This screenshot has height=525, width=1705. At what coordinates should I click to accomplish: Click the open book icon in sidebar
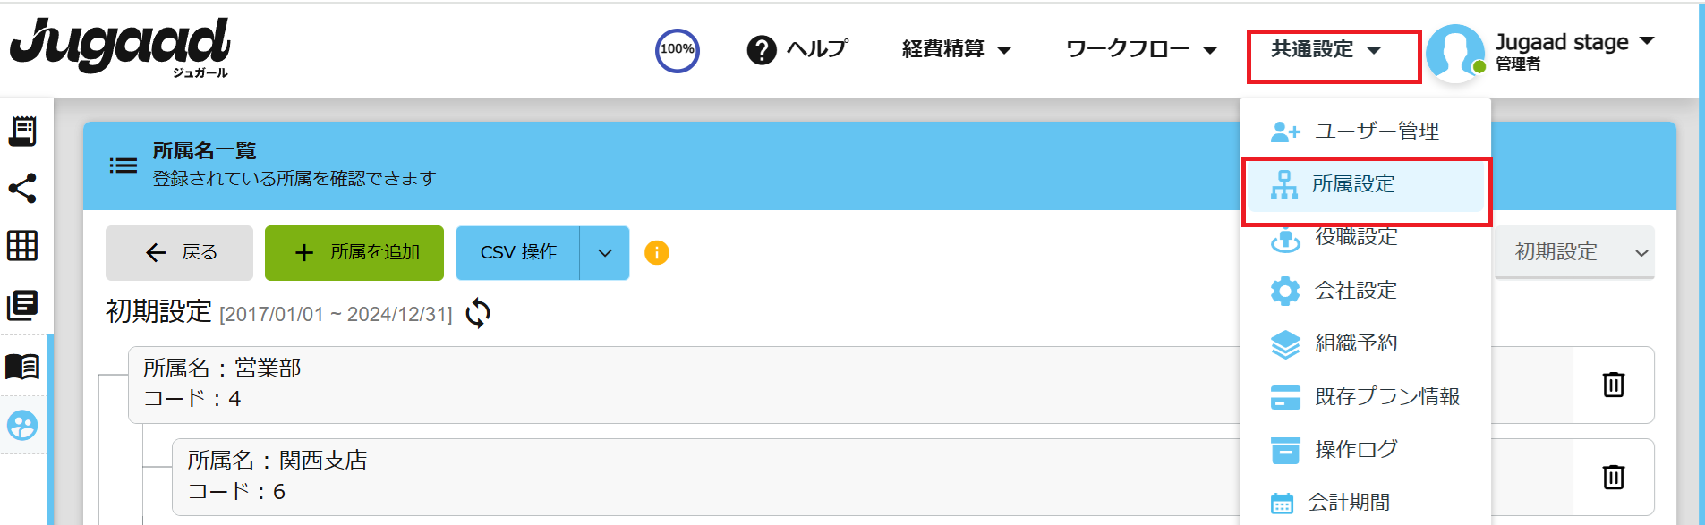(22, 366)
